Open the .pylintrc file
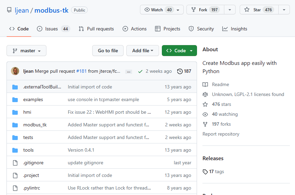This screenshot has height=195, width=295. [31, 188]
